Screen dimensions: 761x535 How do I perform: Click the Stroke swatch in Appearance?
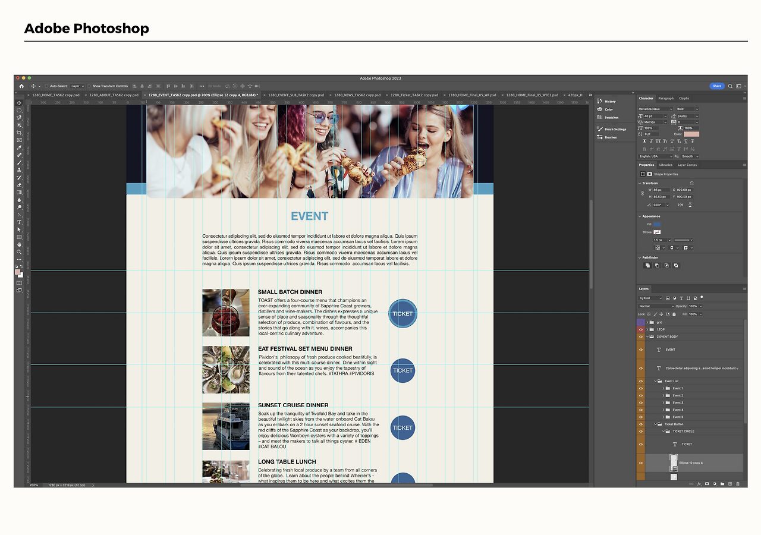(658, 232)
